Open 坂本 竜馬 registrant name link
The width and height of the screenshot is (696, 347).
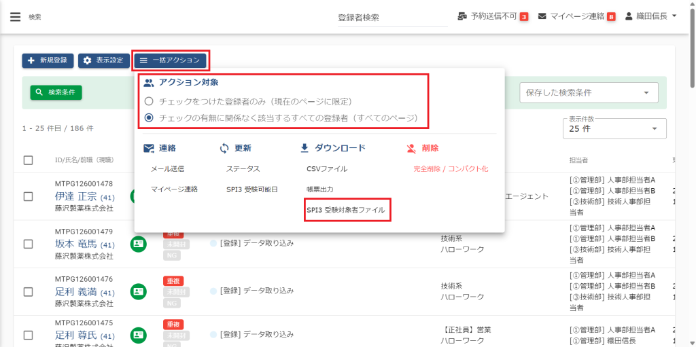[x=76, y=244]
